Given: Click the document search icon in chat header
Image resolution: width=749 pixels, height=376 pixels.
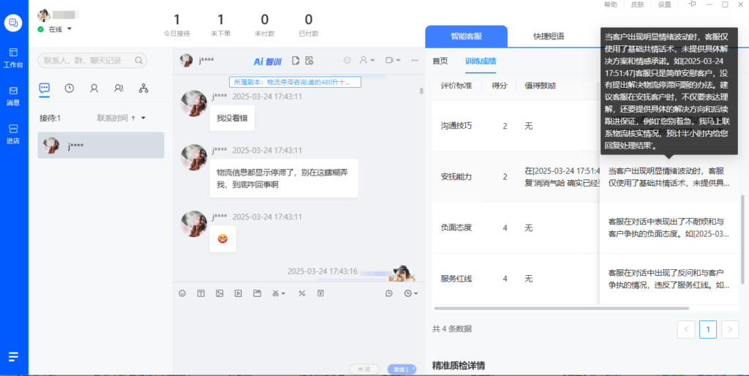Looking at the screenshot, I should click(309, 60).
